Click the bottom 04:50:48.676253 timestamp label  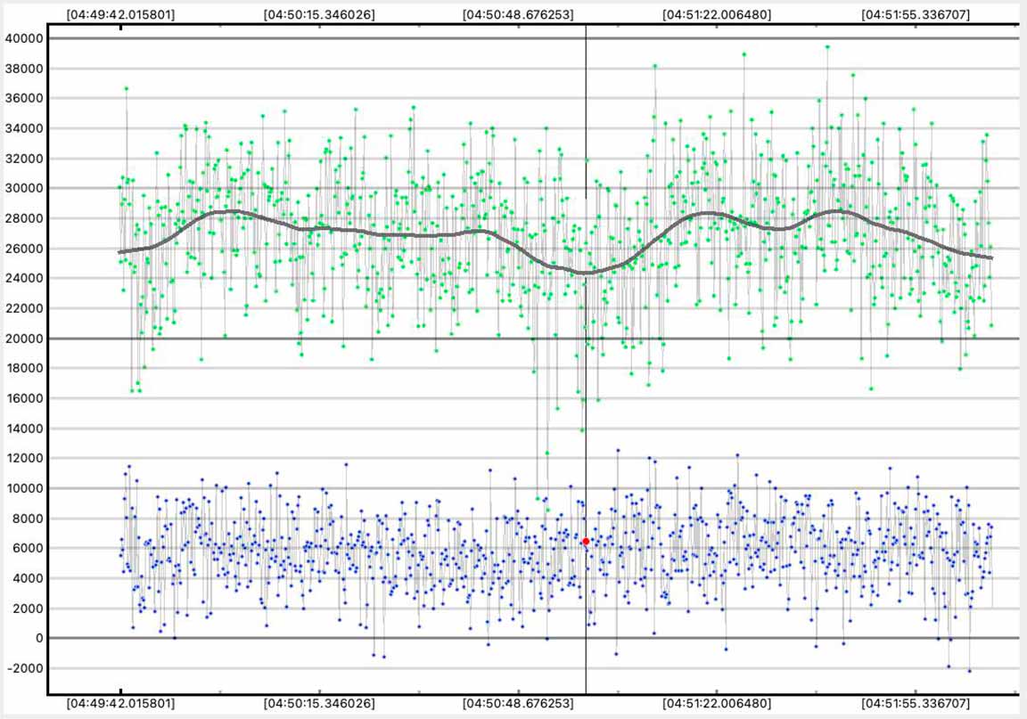[518, 704]
